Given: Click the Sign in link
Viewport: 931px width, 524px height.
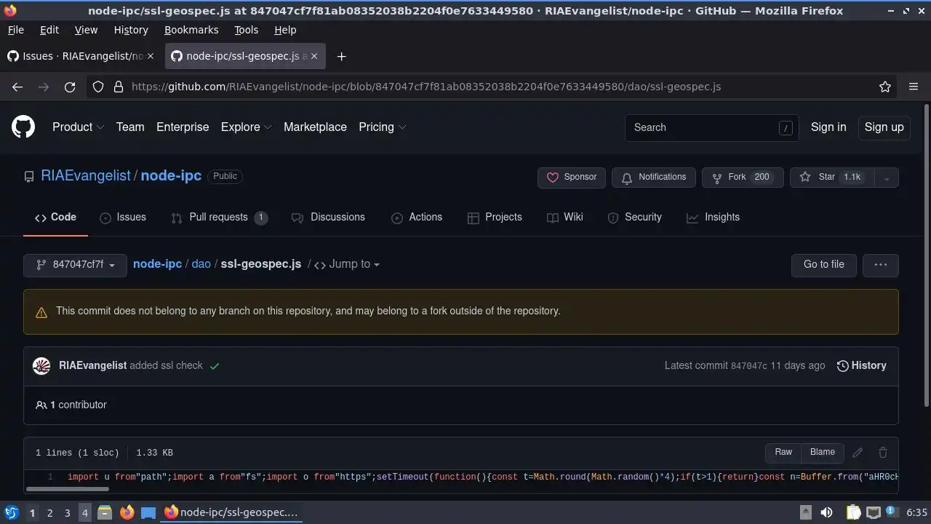Looking at the screenshot, I should tap(828, 127).
